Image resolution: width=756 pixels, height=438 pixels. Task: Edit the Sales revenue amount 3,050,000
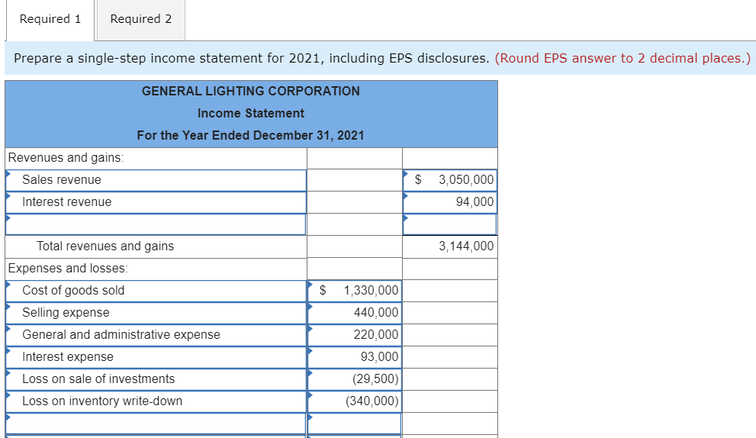point(450,180)
